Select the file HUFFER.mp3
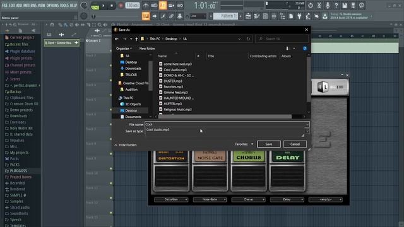The width and height of the screenshot is (404, 227). click(x=172, y=103)
